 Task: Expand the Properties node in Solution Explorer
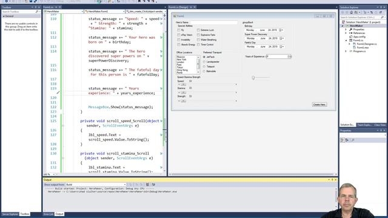coord(346,30)
